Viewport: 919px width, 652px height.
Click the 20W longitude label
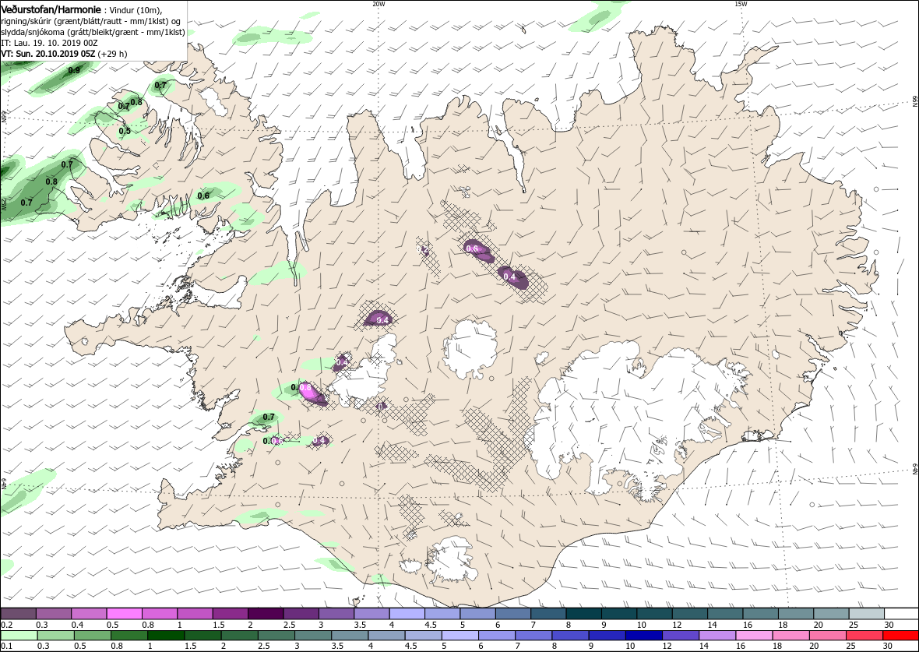pyautogui.click(x=379, y=4)
